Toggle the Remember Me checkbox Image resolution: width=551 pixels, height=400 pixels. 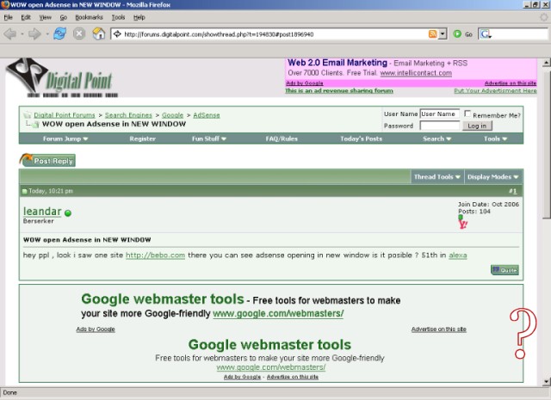tap(467, 114)
